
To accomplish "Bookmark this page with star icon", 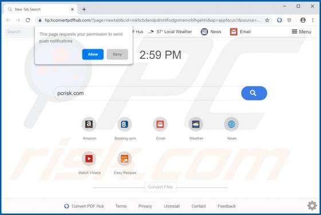I will click(x=267, y=20).
